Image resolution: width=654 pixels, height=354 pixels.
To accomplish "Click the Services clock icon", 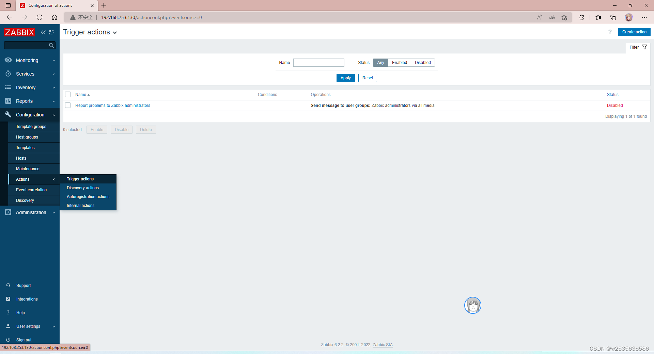I will point(8,74).
